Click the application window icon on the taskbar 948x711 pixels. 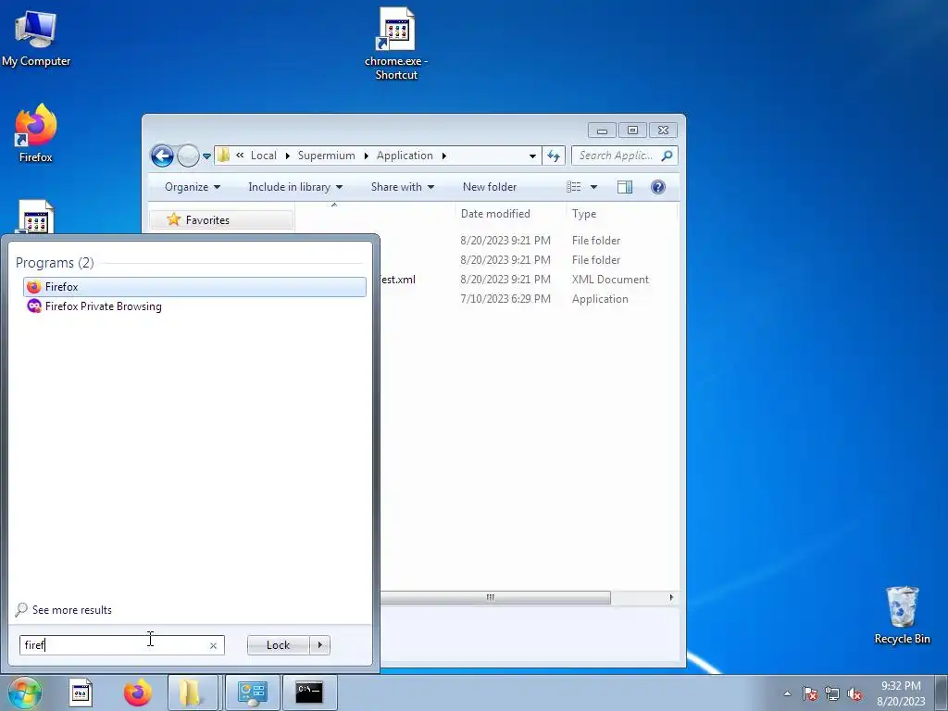click(81, 692)
